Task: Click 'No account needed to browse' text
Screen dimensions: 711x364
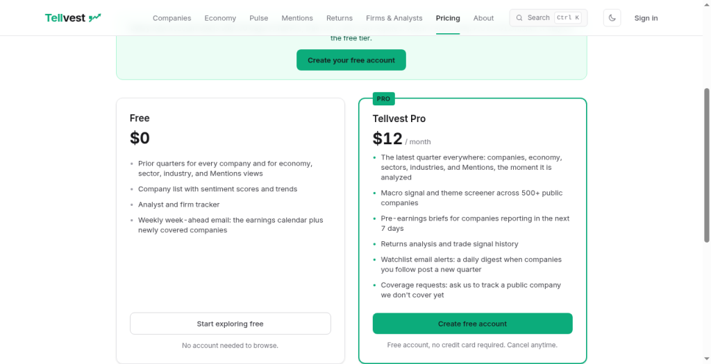Action: pyautogui.click(x=230, y=345)
